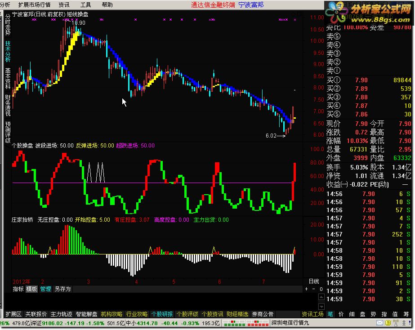The height and width of the screenshot is (330, 415).
Task: Click the 0 reset button below chart
Action: click(321, 289)
